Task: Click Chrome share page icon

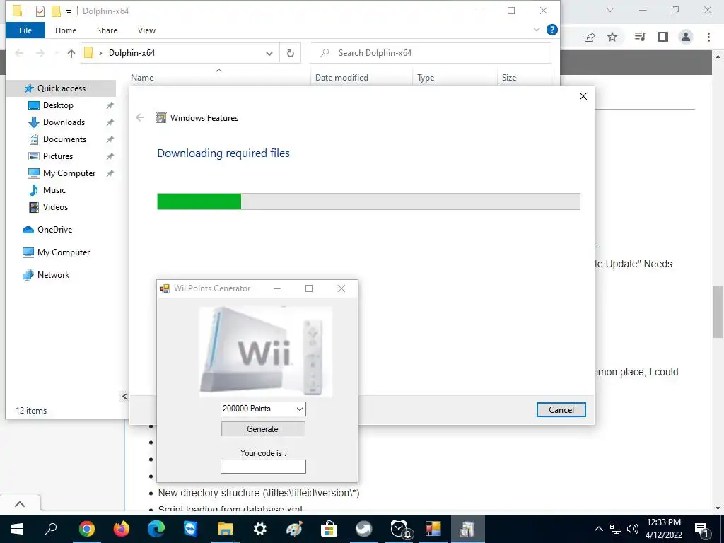Action: coord(590,37)
